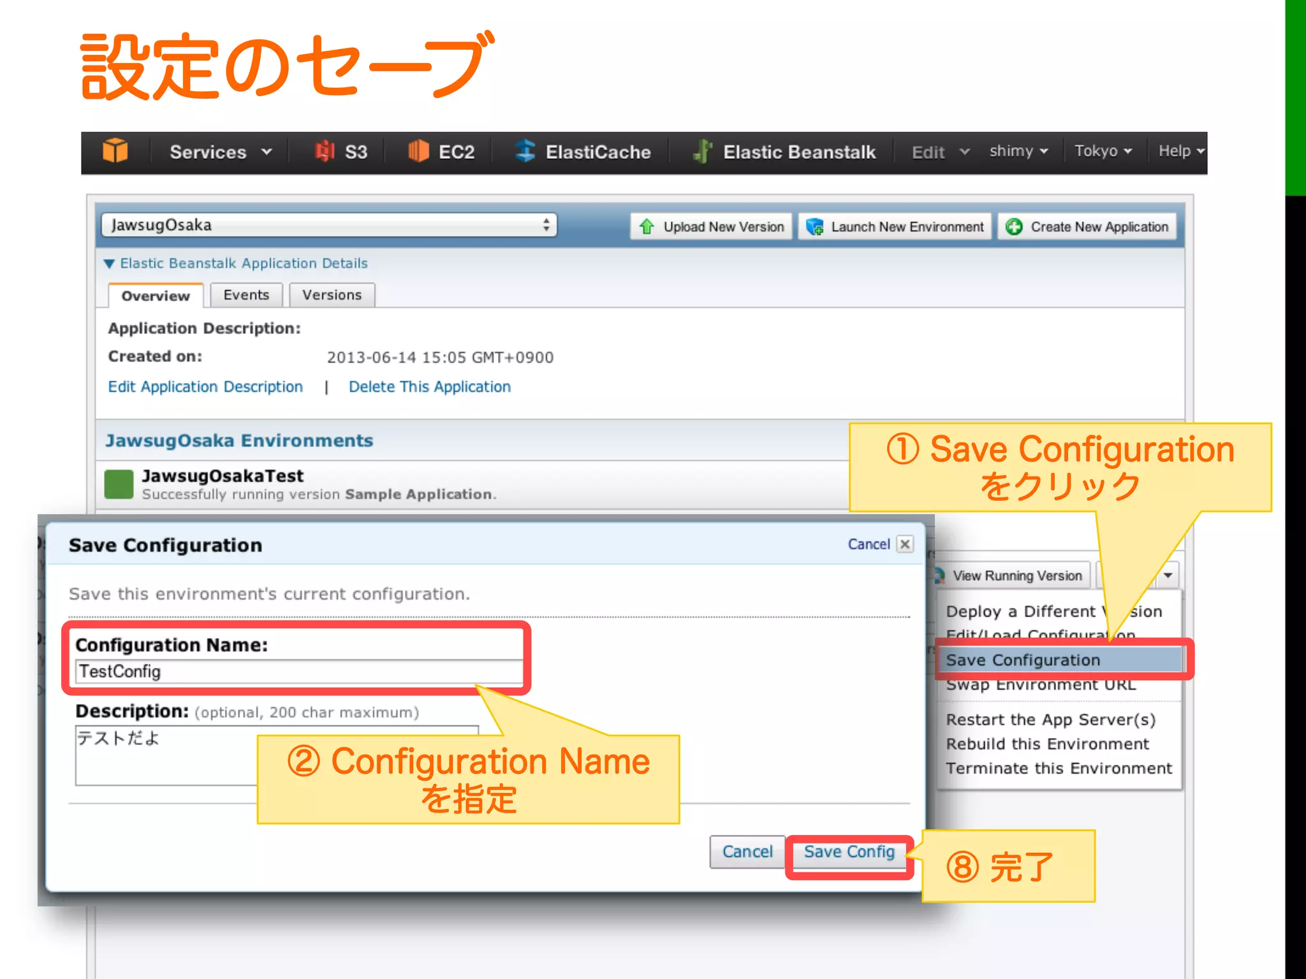Click the JawsugOsaka Environments heading

[239, 440]
